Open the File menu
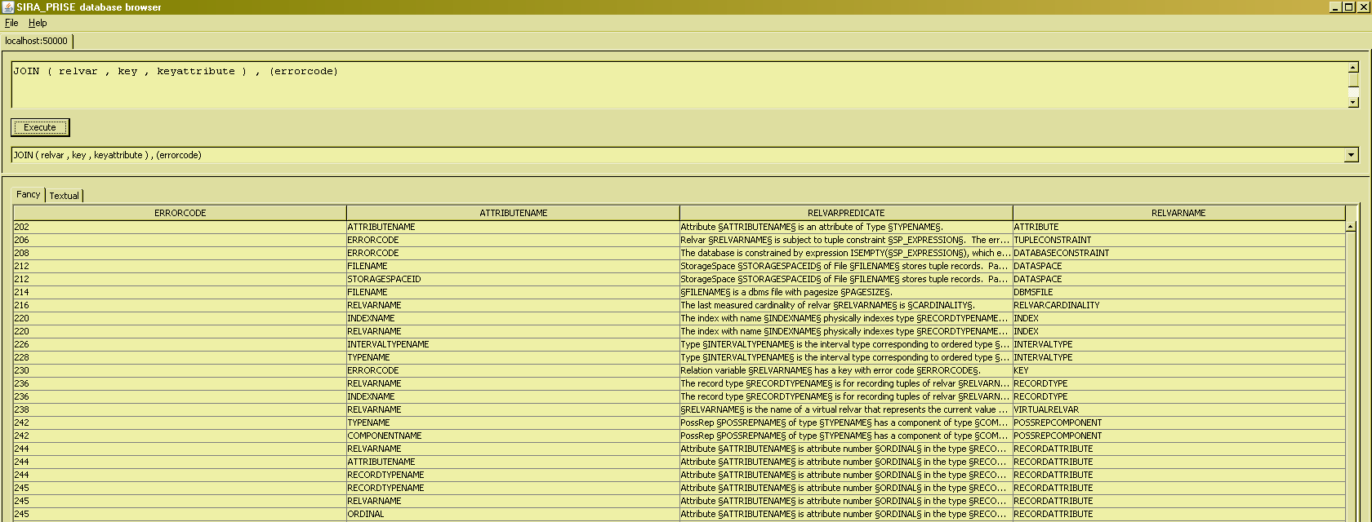Viewport: 1372px width, 522px height. (11, 23)
